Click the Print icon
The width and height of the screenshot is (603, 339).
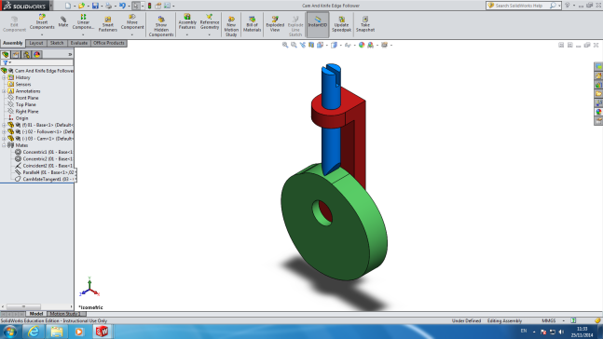(108, 6)
